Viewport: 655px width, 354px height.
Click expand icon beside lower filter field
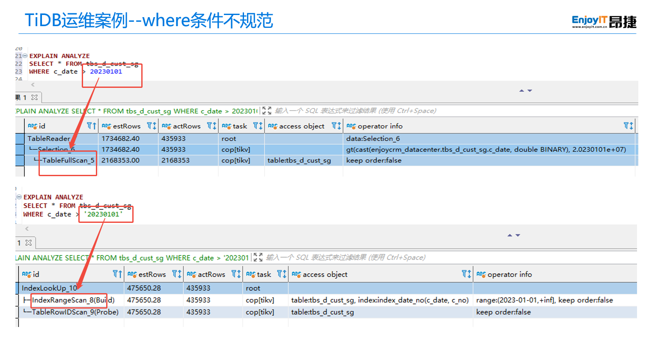tap(258, 258)
